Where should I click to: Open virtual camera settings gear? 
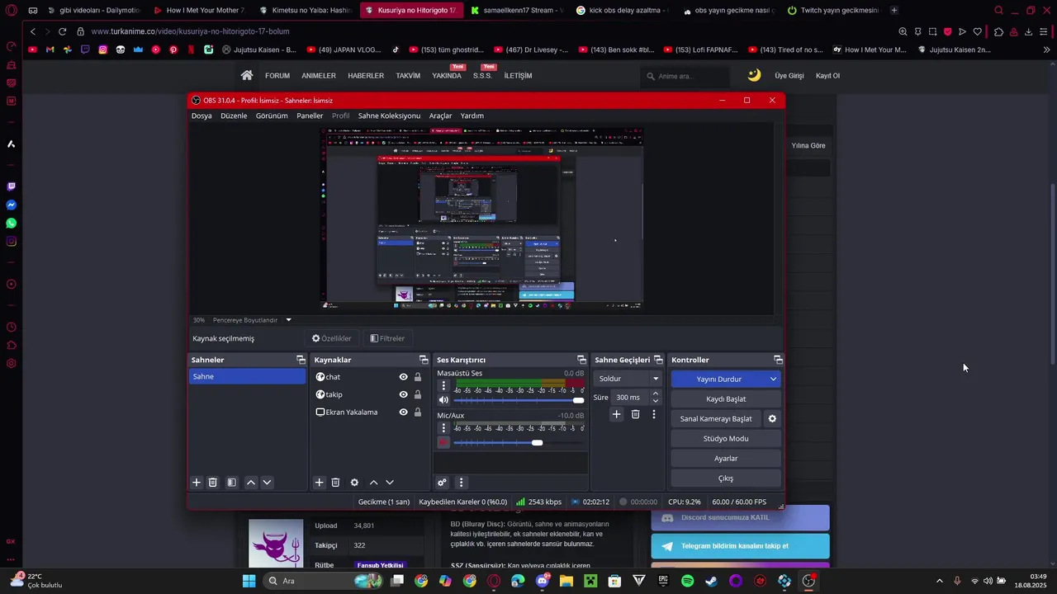772,419
